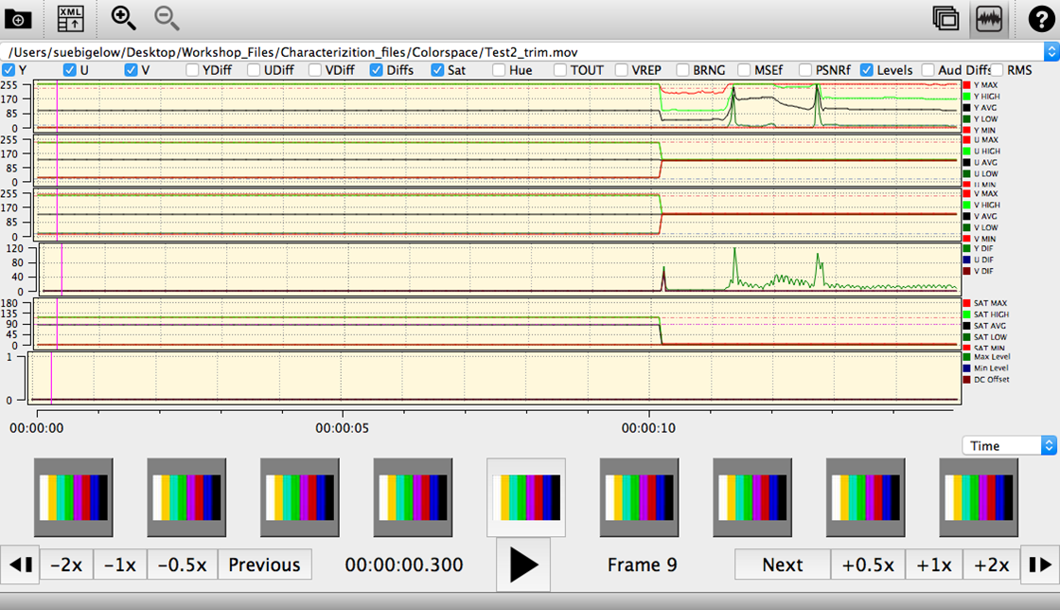Uncheck the Diffs checkbox
Viewport: 1060px width, 610px height.
[377, 70]
